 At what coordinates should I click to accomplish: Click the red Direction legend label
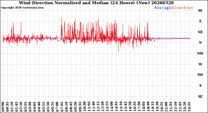click(x=182, y=8)
